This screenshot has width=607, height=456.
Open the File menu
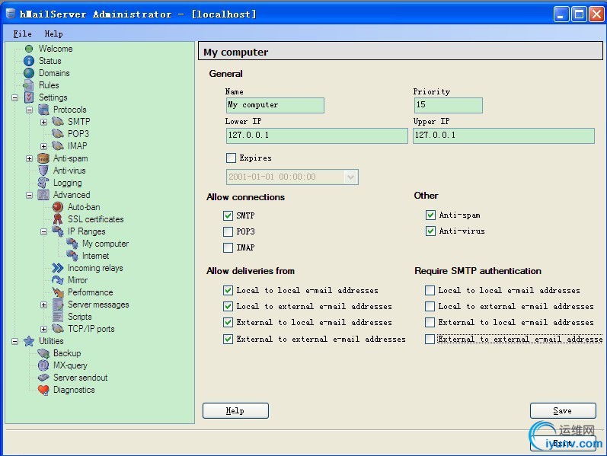pyautogui.click(x=22, y=34)
